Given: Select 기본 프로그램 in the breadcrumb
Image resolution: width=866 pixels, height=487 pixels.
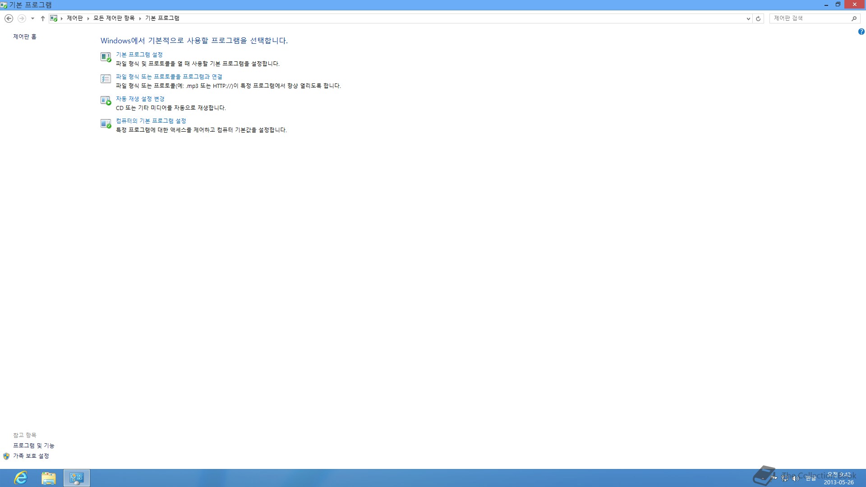Looking at the screenshot, I should click(162, 18).
